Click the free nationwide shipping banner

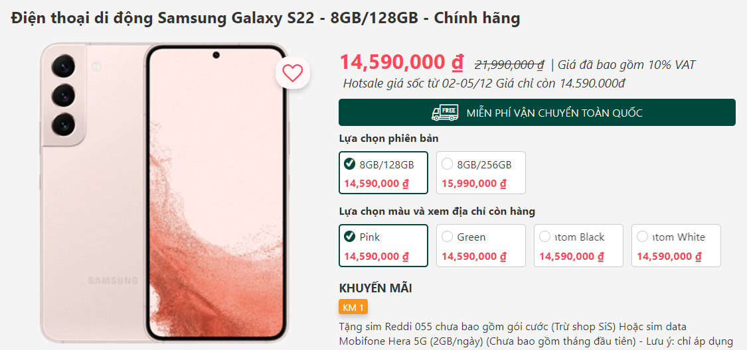click(x=537, y=113)
